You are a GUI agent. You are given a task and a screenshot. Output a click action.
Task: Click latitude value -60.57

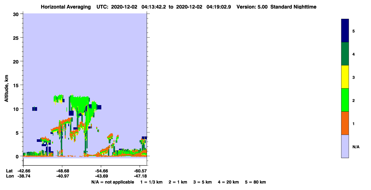(140, 171)
